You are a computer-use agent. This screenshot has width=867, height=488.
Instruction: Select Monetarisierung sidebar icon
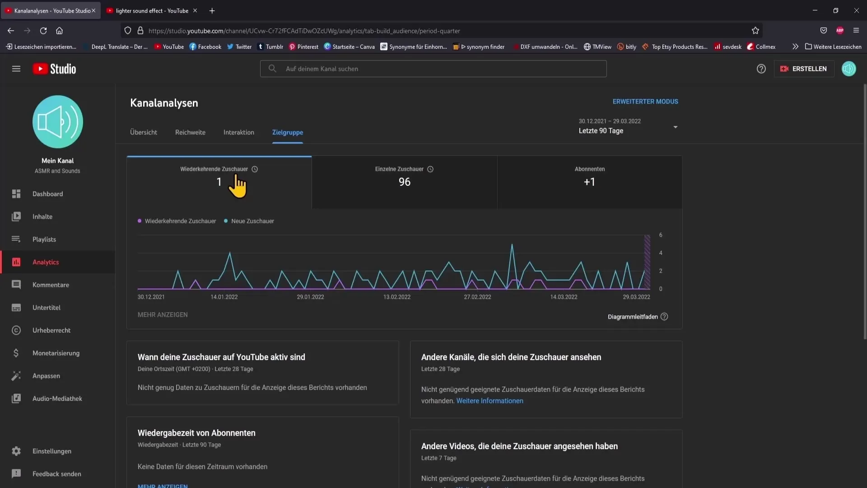(x=15, y=353)
